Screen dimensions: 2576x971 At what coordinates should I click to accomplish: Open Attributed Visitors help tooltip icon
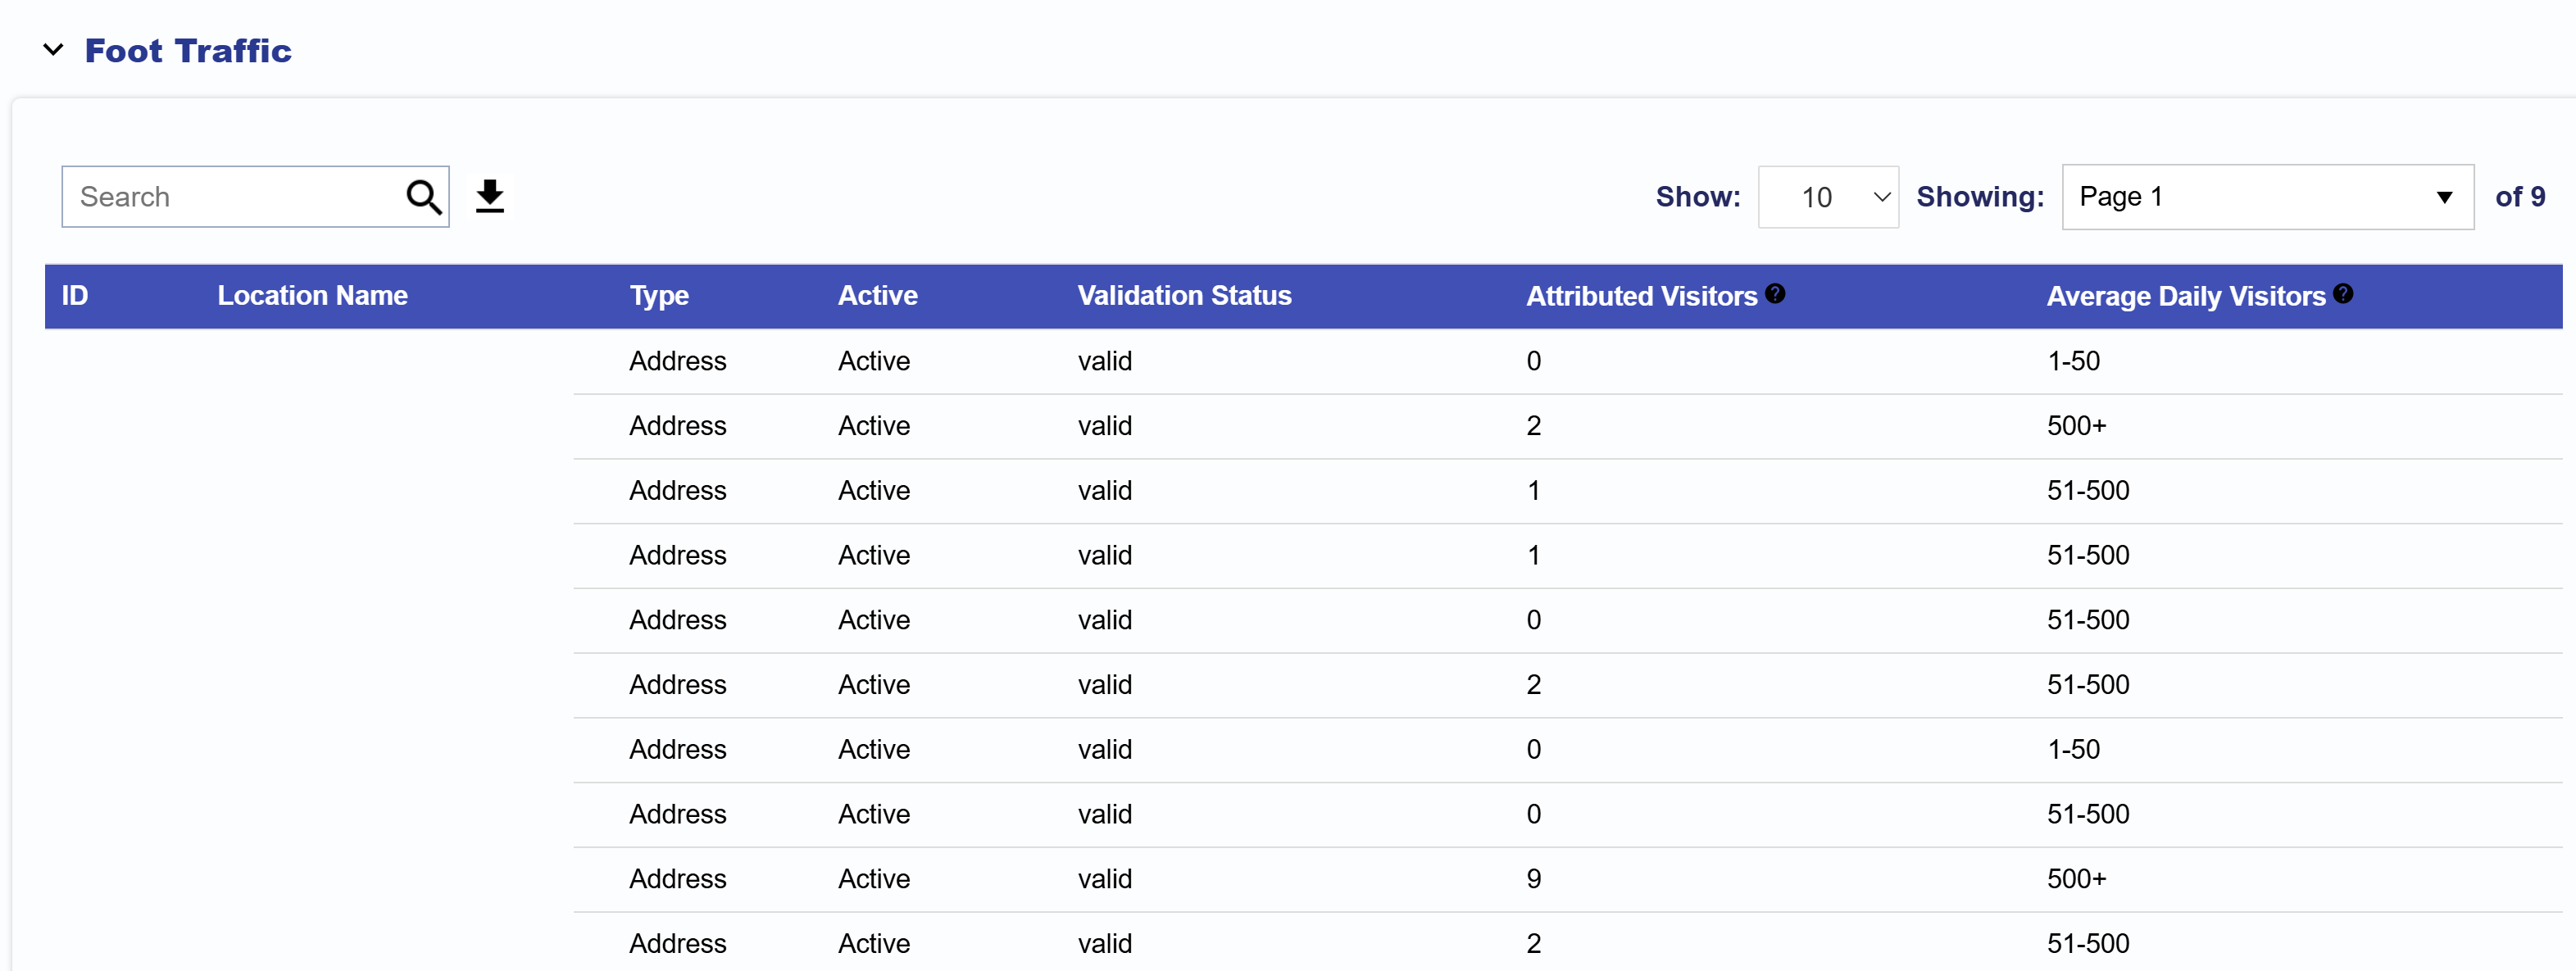1775,293
